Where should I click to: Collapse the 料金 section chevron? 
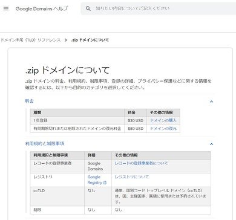211,102
